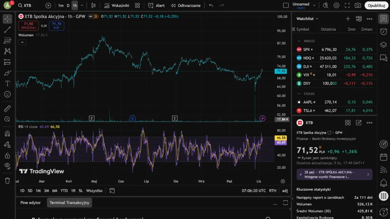
Task: Collapse the INDICES watchlist section
Action: click(299, 41)
